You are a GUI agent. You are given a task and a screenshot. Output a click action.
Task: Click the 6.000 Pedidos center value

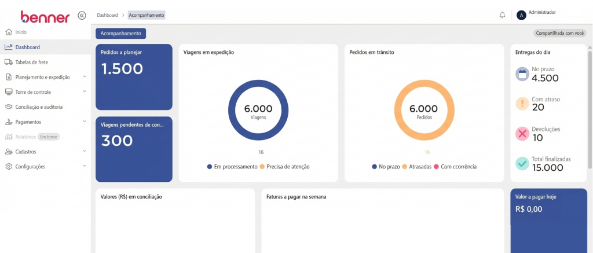pos(423,109)
